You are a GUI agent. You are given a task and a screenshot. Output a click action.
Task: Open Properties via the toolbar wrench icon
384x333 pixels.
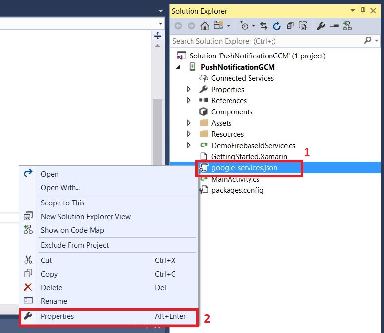(x=321, y=26)
